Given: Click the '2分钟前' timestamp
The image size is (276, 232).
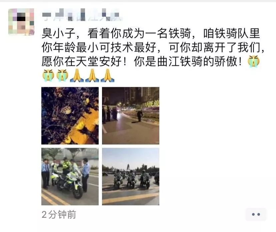Looking at the screenshot, I should 59,215.
